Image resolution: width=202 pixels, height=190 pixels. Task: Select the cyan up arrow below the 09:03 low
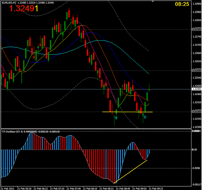(x=145, y=117)
